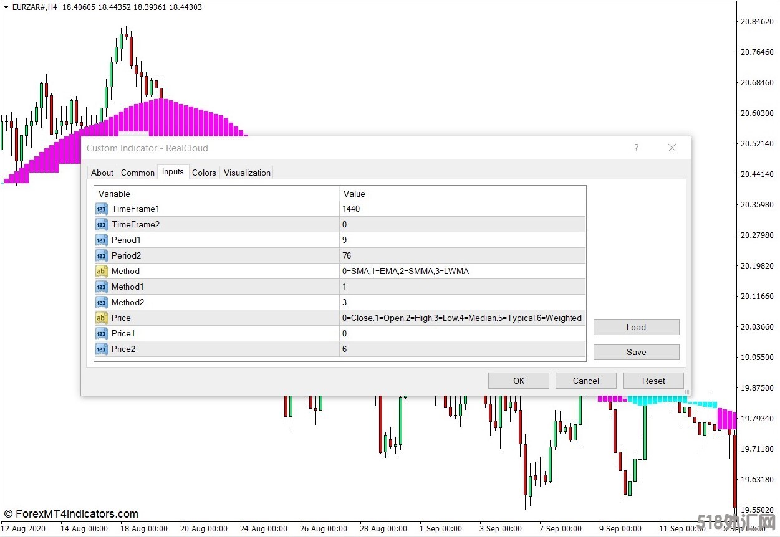Click the OK button
780x537 pixels.
point(519,381)
